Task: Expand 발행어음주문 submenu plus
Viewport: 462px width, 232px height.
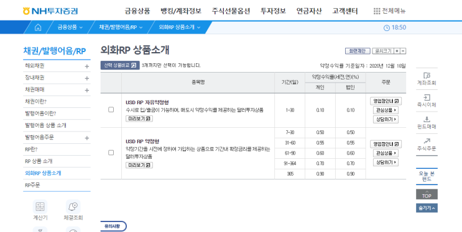Action: click(x=87, y=138)
